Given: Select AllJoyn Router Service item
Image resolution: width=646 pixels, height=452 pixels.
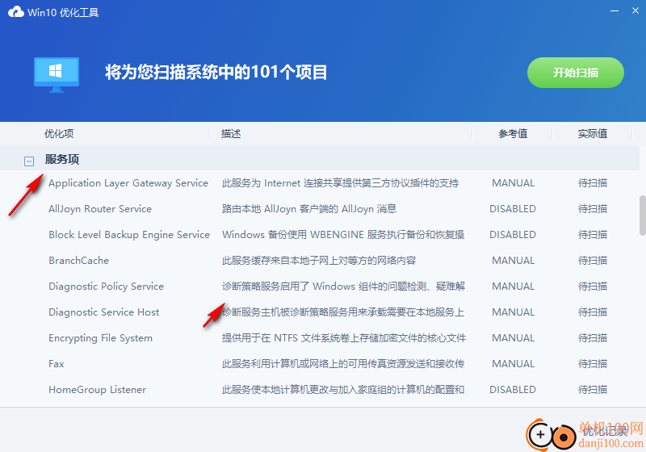Looking at the screenshot, I should coord(100,209).
